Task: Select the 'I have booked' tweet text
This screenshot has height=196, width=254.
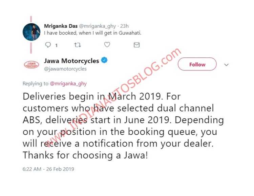Action: click(x=93, y=33)
